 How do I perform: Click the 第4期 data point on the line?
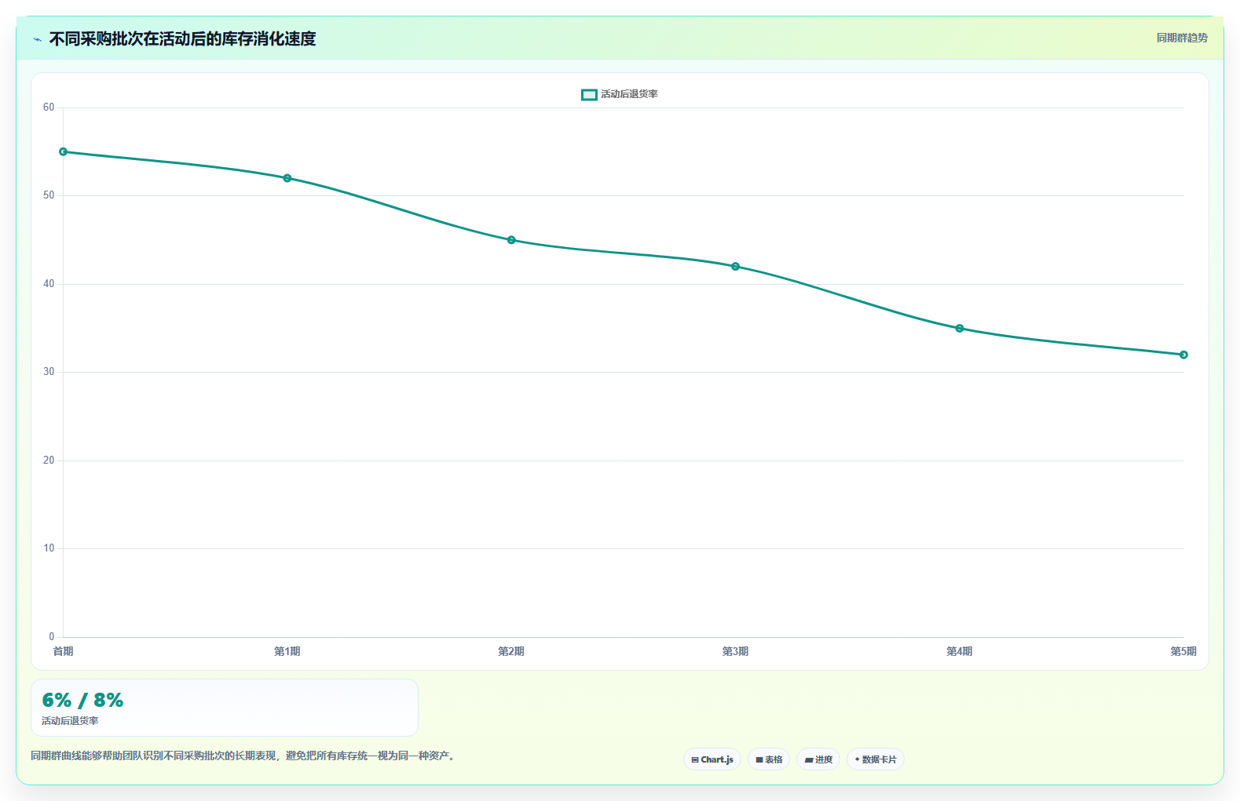pyautogui.click(x=960, y=329)
